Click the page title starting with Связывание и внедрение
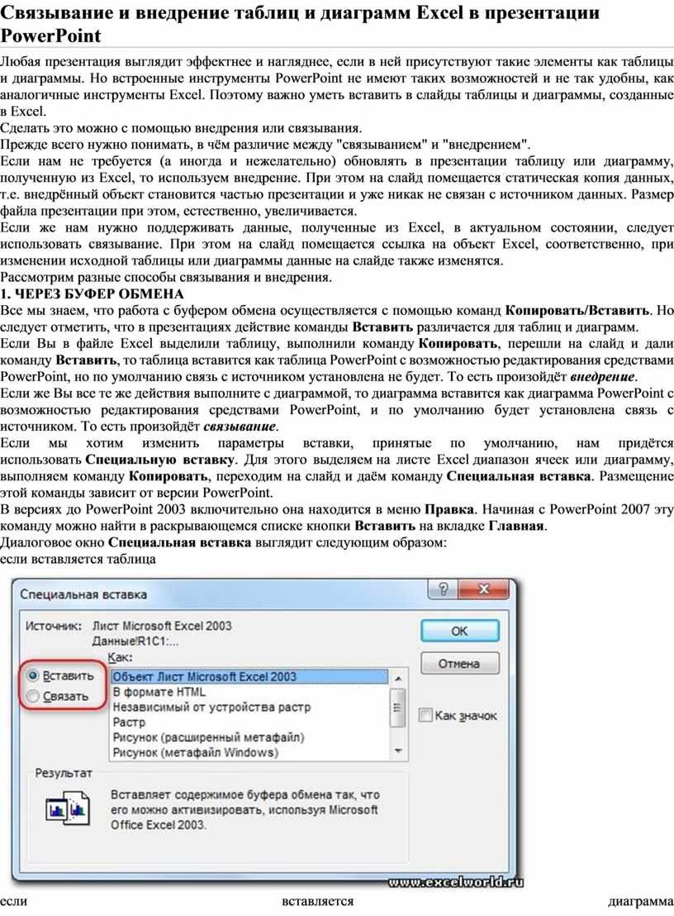Screen dimensions: 674x916 (300, 24)
